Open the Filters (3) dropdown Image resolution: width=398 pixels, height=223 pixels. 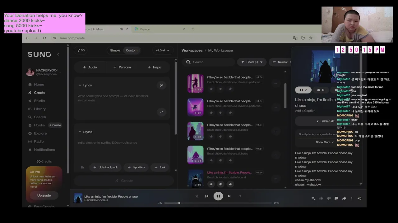click(252, 62)
